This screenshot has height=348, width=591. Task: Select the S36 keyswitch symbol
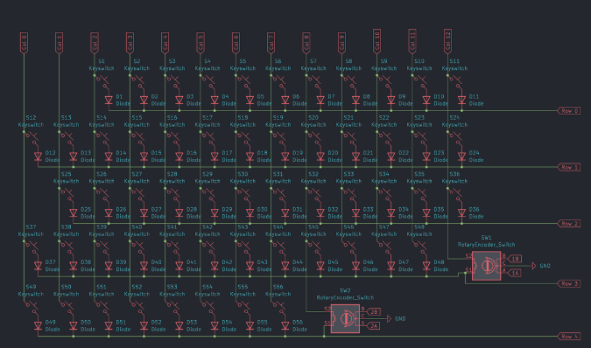click(x=454, y=194)
